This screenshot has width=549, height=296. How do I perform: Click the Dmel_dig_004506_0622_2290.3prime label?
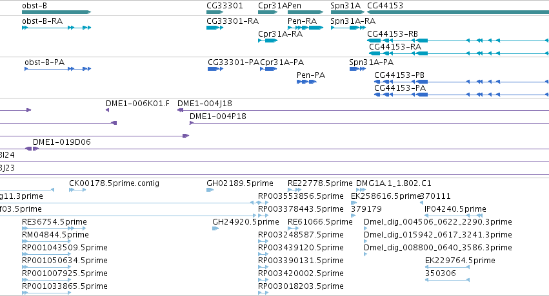(x=437, y=222)
